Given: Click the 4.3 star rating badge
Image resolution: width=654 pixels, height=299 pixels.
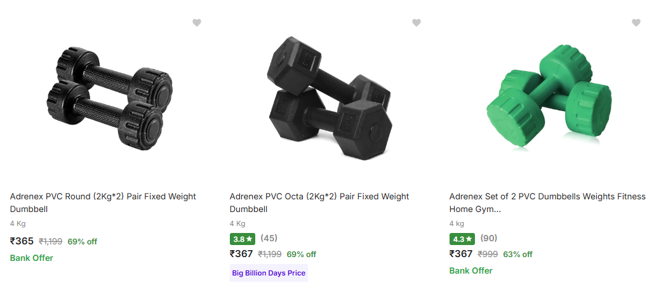Looking at the screenshot, I should [462, 239].
